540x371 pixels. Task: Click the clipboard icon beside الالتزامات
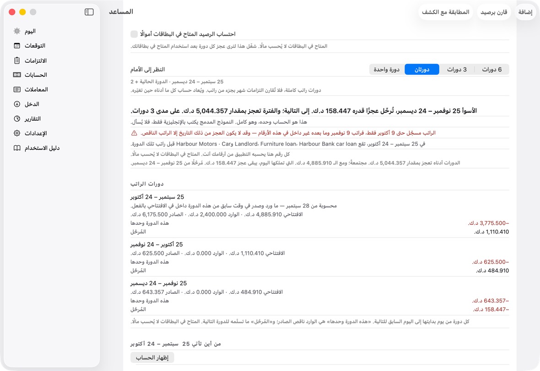[x=17, y=60]
